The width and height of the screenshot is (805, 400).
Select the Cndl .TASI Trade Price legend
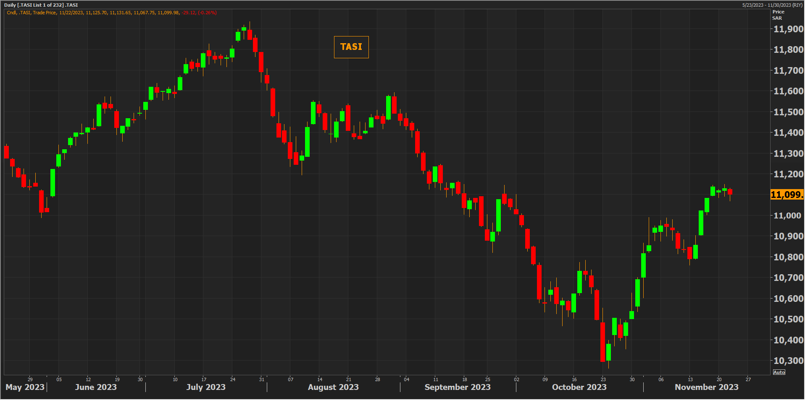coord(32,13)
